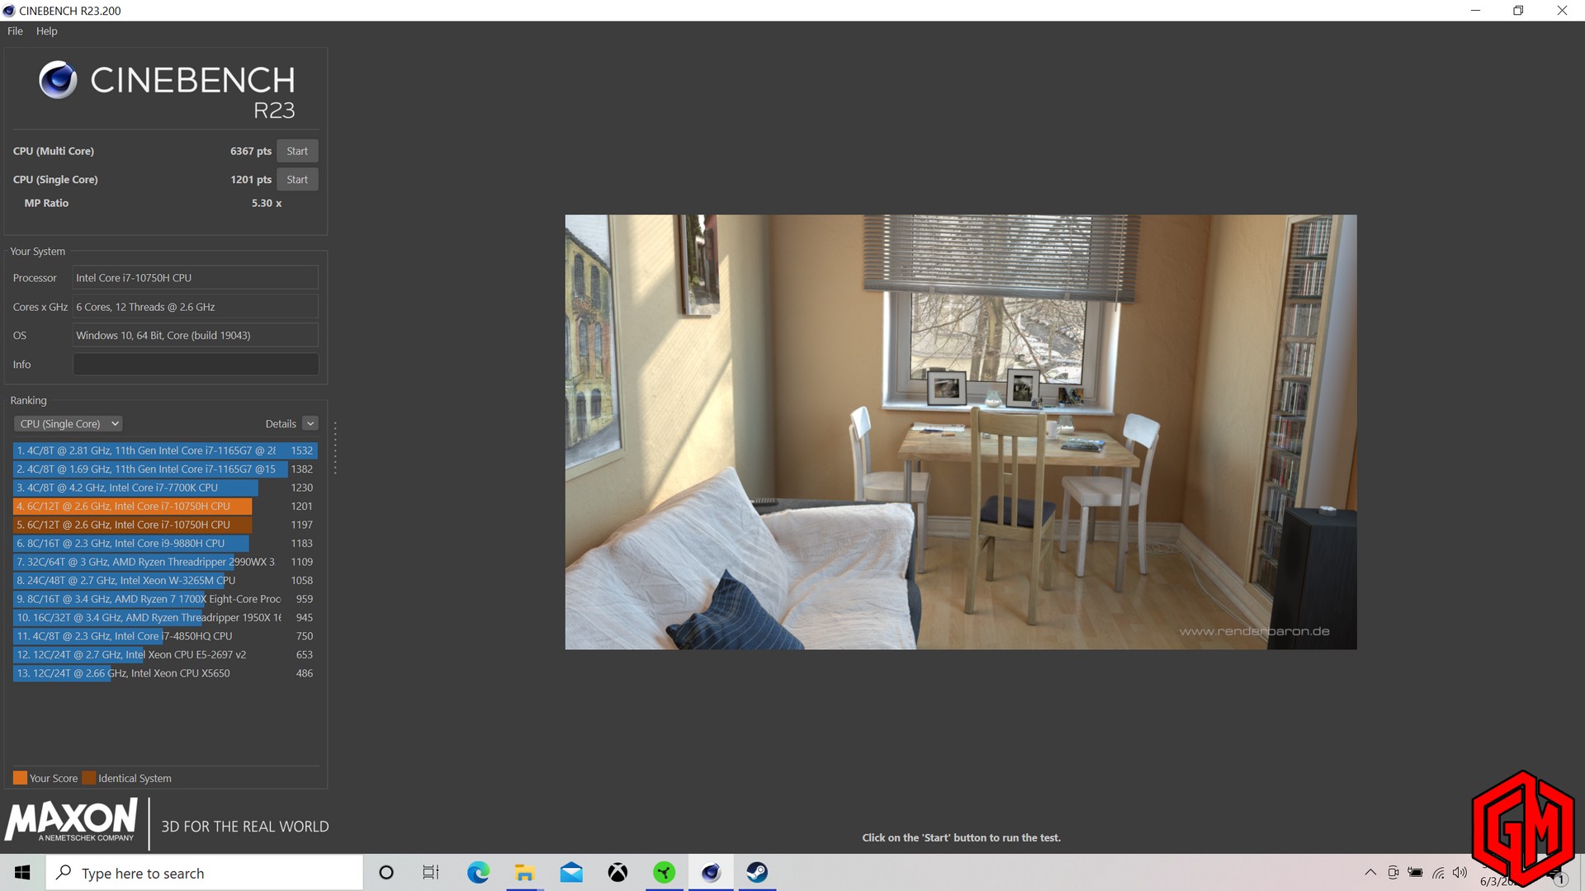This screenshot has height=891, width=1585.
Task: Open the Windows Start menu
Action: coord(22,873)
